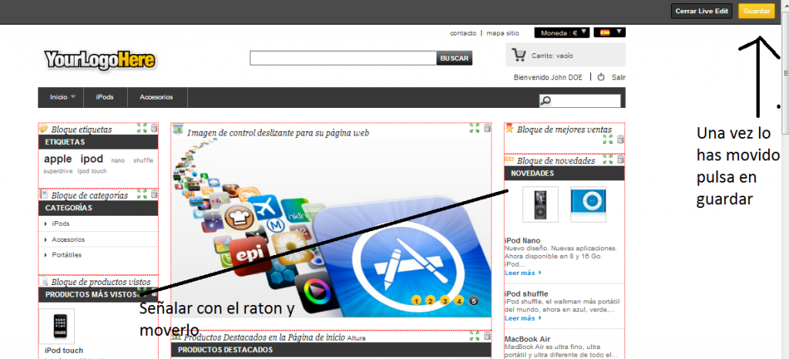
Task: Jump to slide 5 in the image slider
Action: (x=474, y=300)
